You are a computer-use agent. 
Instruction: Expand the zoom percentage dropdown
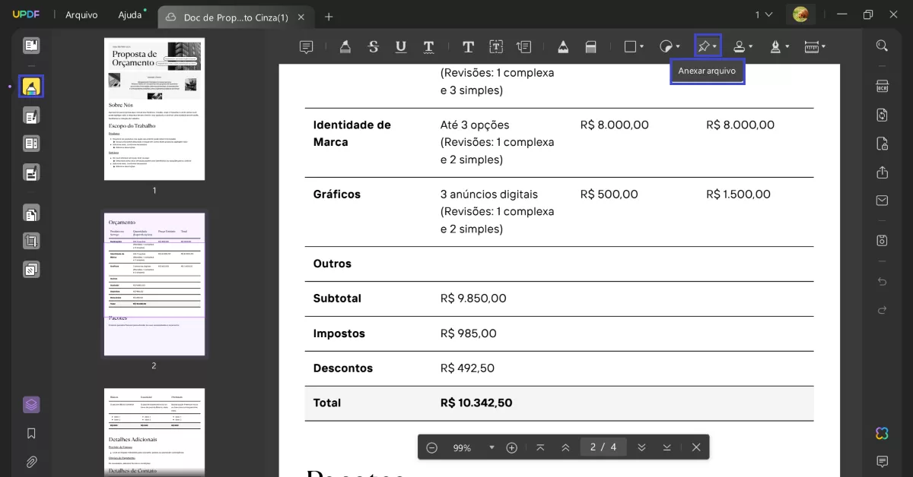click(x=491, y=447)
